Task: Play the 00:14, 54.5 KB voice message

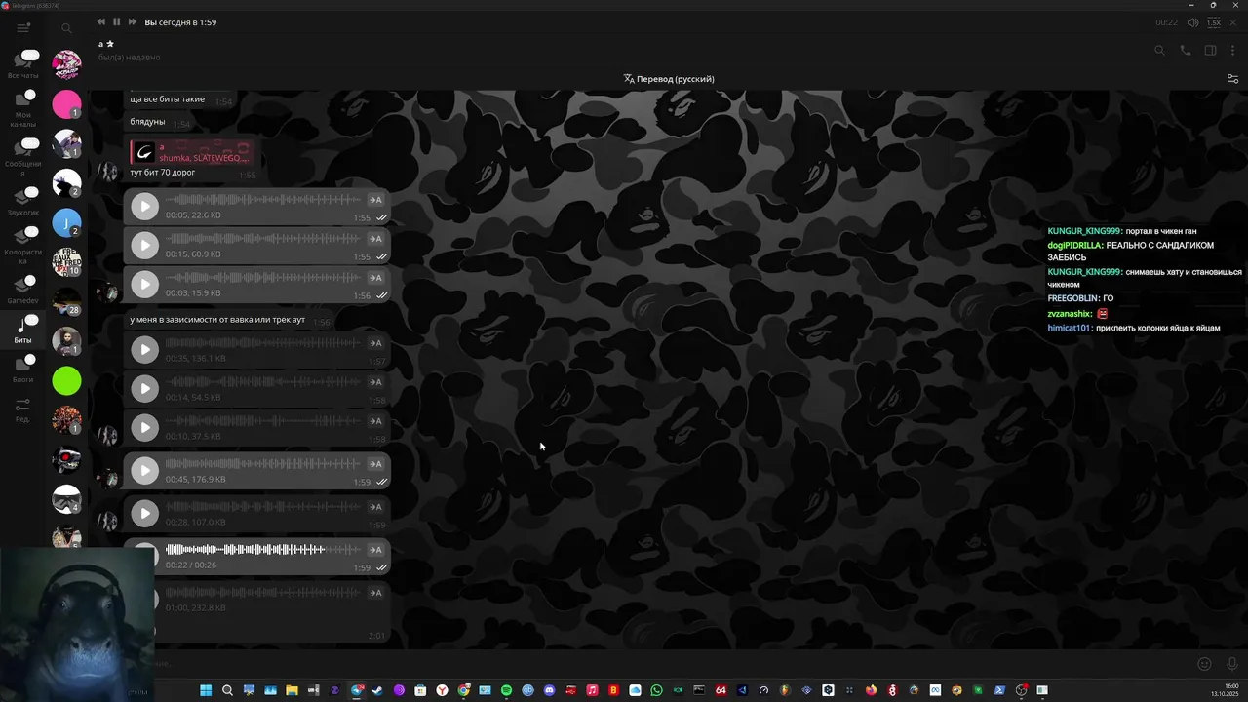Action: tap(144, 388)
